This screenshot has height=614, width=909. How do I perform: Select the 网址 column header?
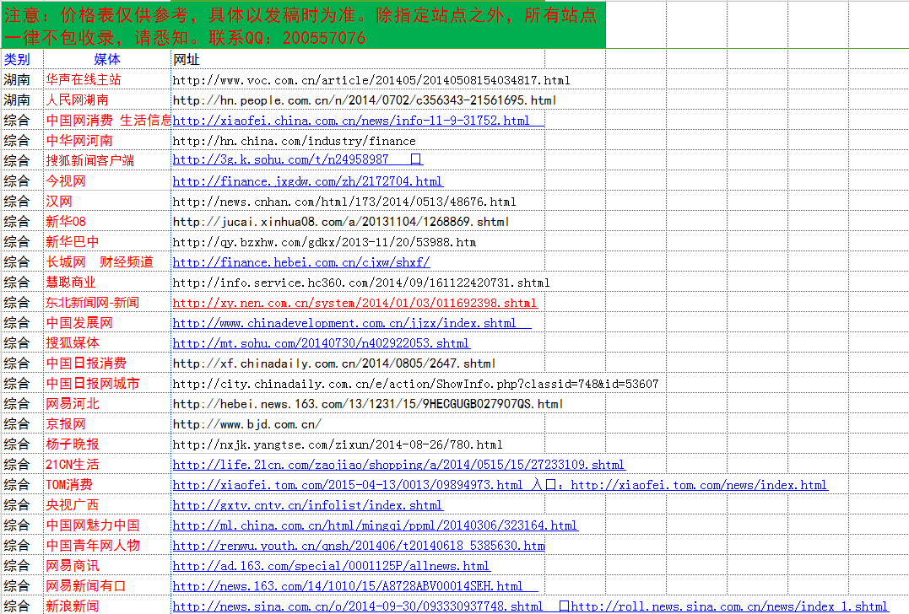tap(358, 59)
